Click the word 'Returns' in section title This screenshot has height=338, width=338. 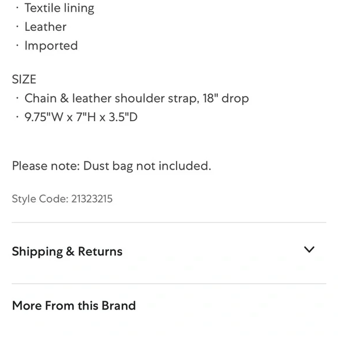pyautogui.click(x=100, y=251)
